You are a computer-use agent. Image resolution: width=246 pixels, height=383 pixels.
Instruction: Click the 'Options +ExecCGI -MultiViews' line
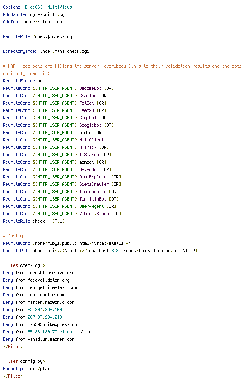coord(37,7)
